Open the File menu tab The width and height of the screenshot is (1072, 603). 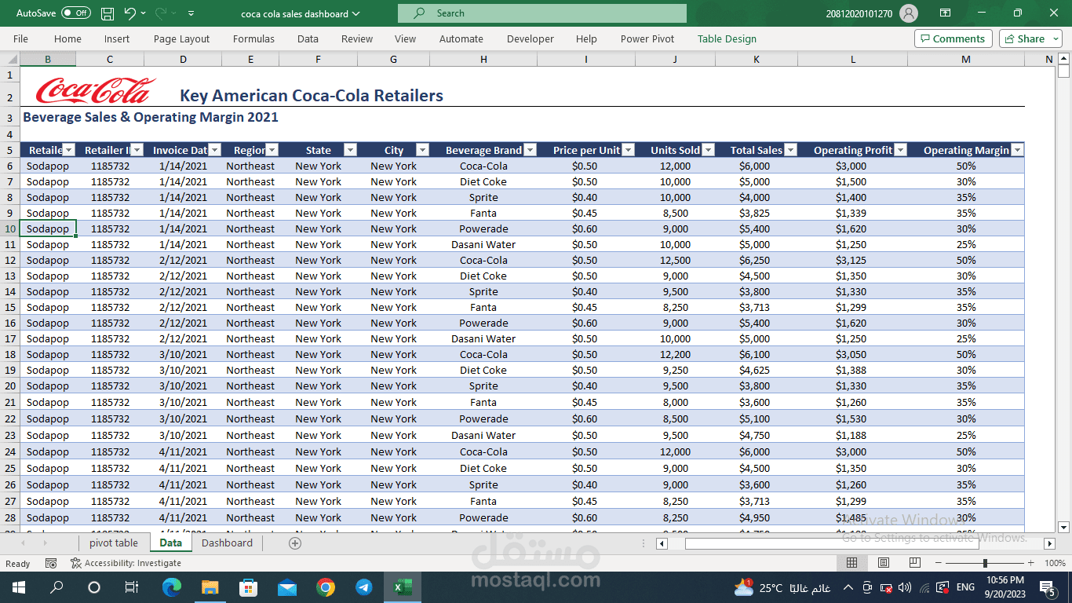click(x=20, y=38)
